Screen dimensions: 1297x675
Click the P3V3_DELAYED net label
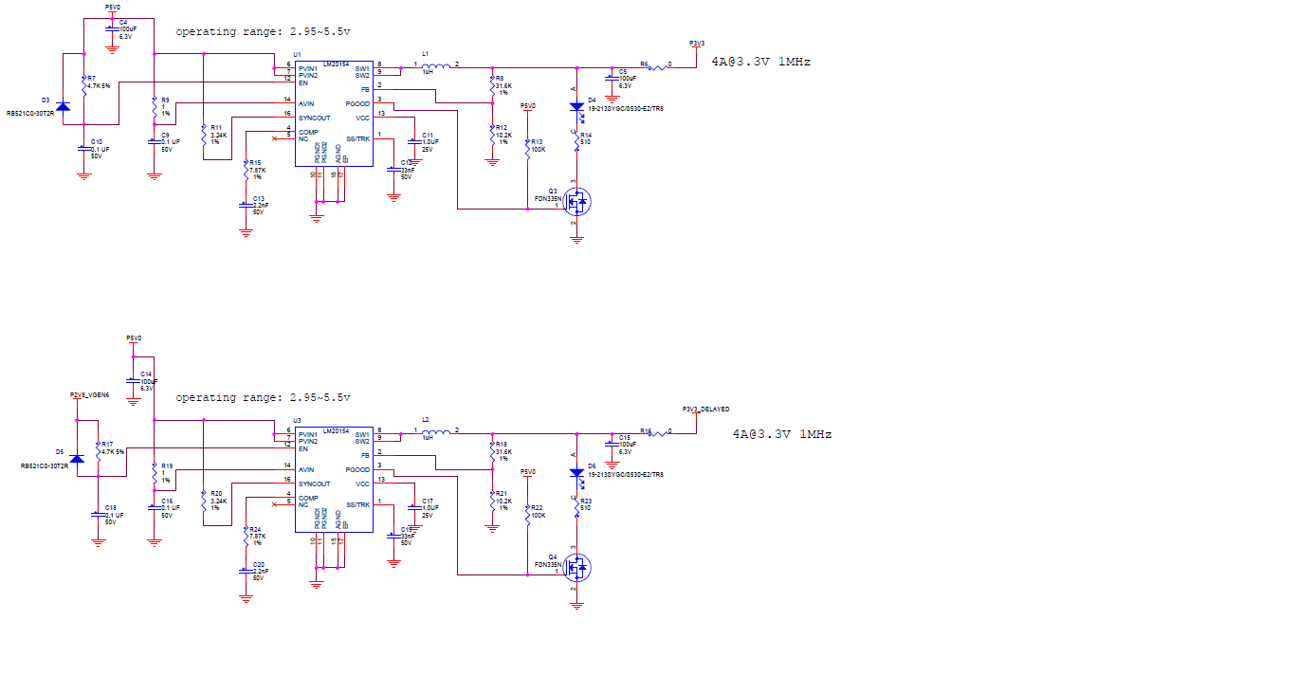(x=706, y=410)
